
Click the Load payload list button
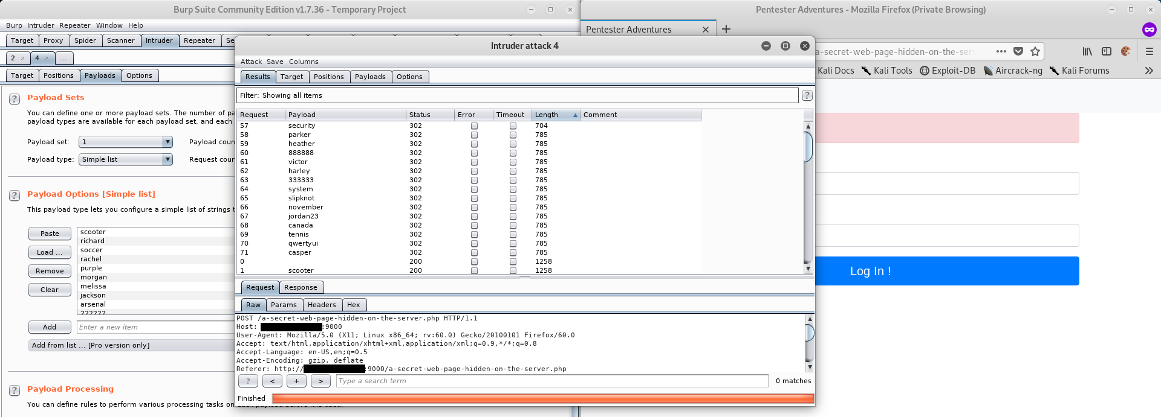tap(50, 252)
